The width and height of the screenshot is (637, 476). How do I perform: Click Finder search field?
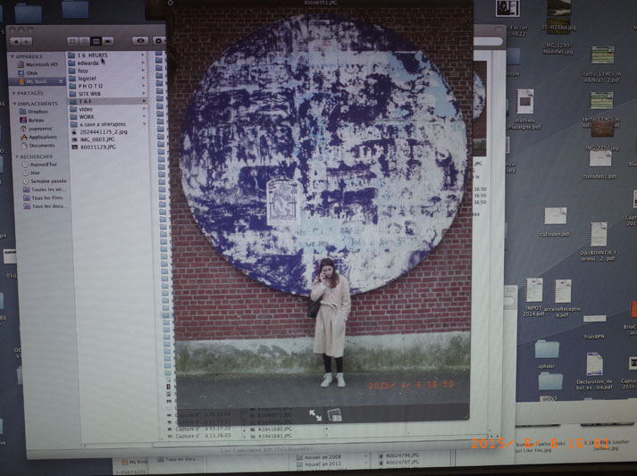click(488, 41)
